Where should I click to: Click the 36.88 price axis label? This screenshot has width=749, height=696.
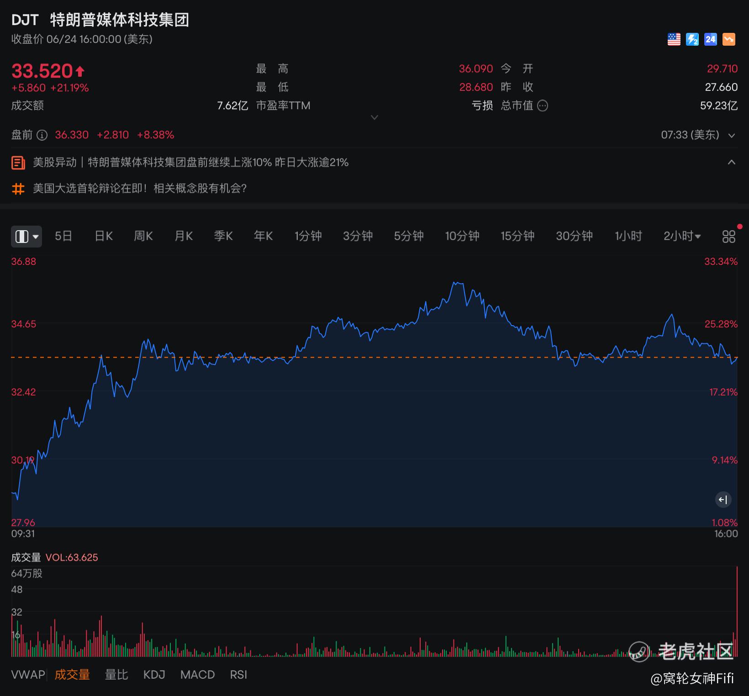pyautogui.click(x=23, y=262)
